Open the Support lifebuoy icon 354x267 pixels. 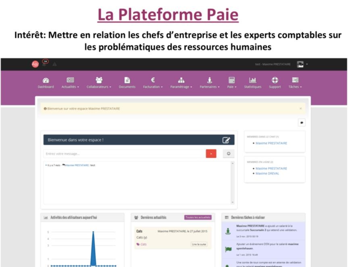click(x=275, y=80)
